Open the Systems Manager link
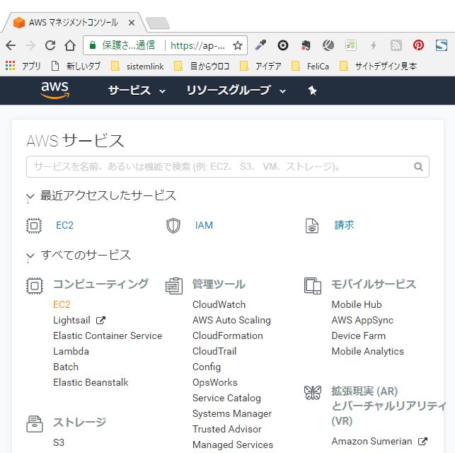Image resolution: width=455 pixels, height=453 pixels. click(x=232, y=413)
